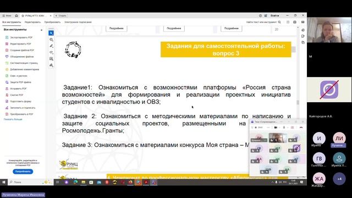The width and height of the screenshot is (352, 198).
Task: Toggle camera in mini call window
Action: 276,128
